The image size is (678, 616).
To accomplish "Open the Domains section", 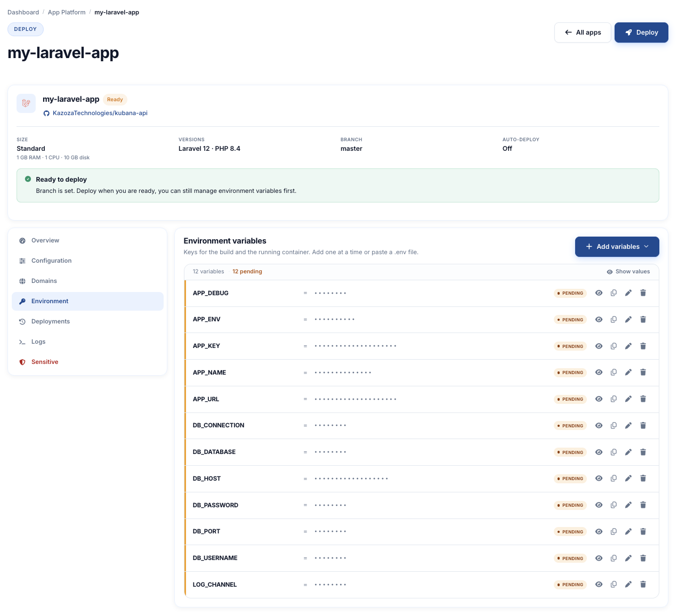I will pos(87,281).
